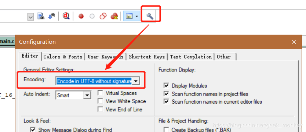Click the Find in Files toolbar icon
The image size is (306, 132).
(x=41, y=16)
